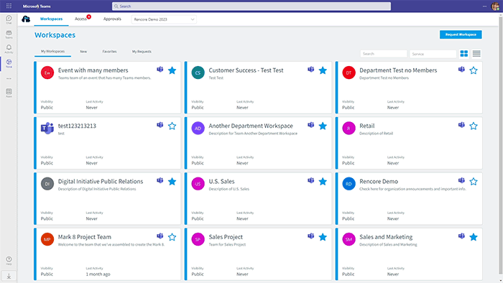This screenshot has height=283, width=503.
Task: Select the Favorites sub-tab
Action: [109, 51]
